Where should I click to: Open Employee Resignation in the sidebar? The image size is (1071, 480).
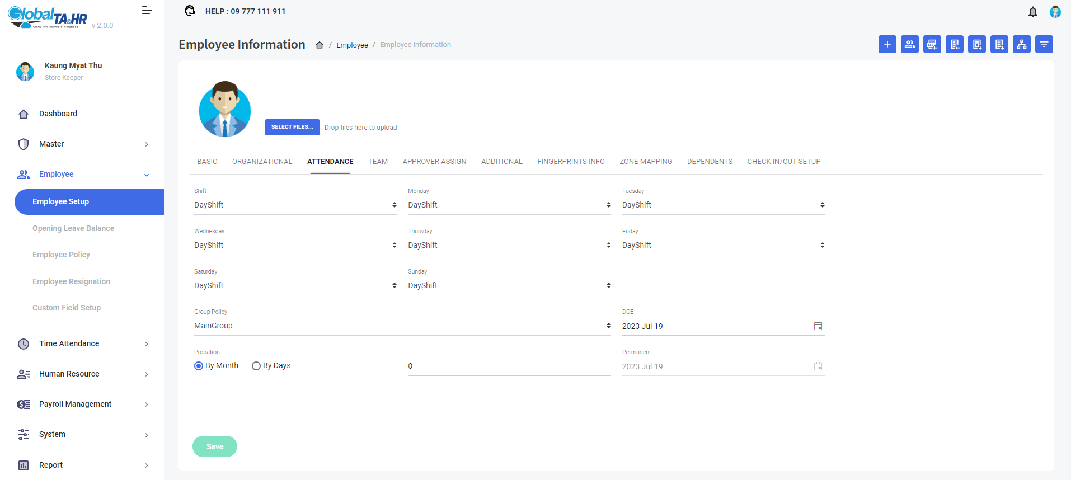[71, 281]
